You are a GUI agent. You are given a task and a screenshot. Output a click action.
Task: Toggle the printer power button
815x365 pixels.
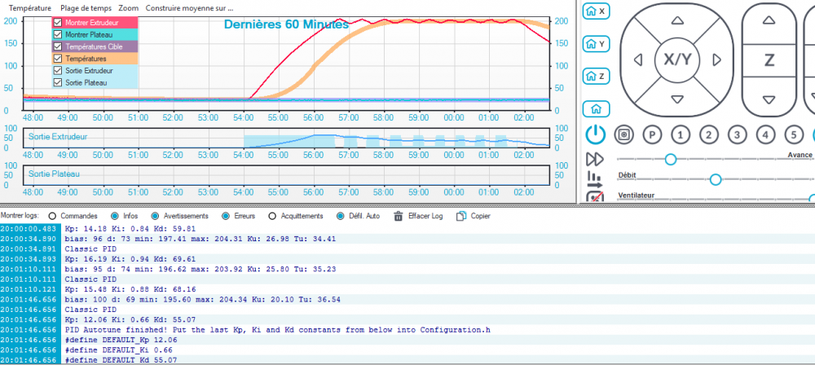596,135
